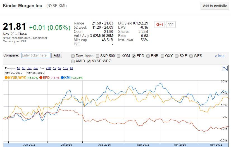Tick the XOM checkbox
The height and width of the screenshot is (147, 231).
tap(119, 56)
